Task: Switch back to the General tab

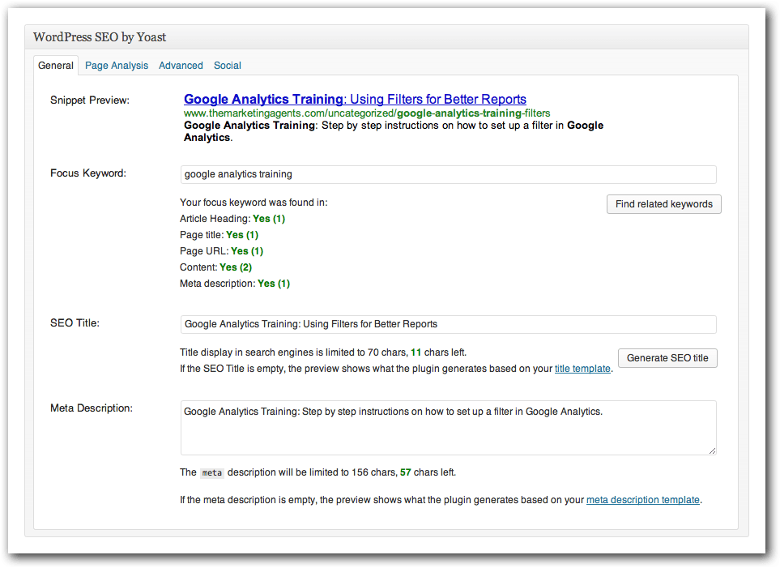Action: coord(55,66)
